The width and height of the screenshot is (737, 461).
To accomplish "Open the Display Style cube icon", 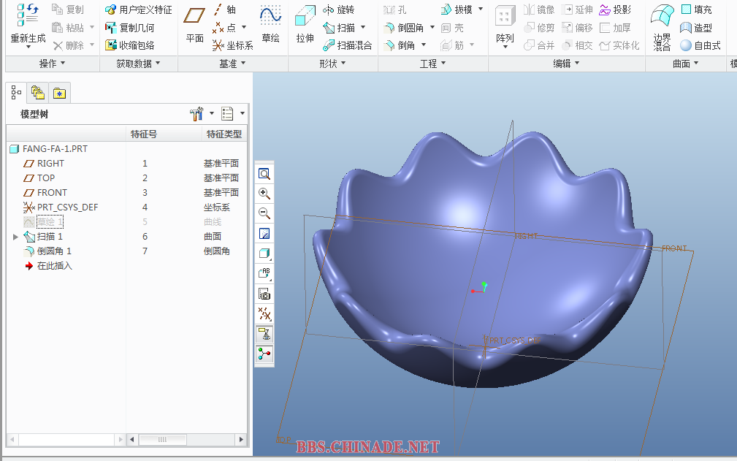I will pos(264,254).
